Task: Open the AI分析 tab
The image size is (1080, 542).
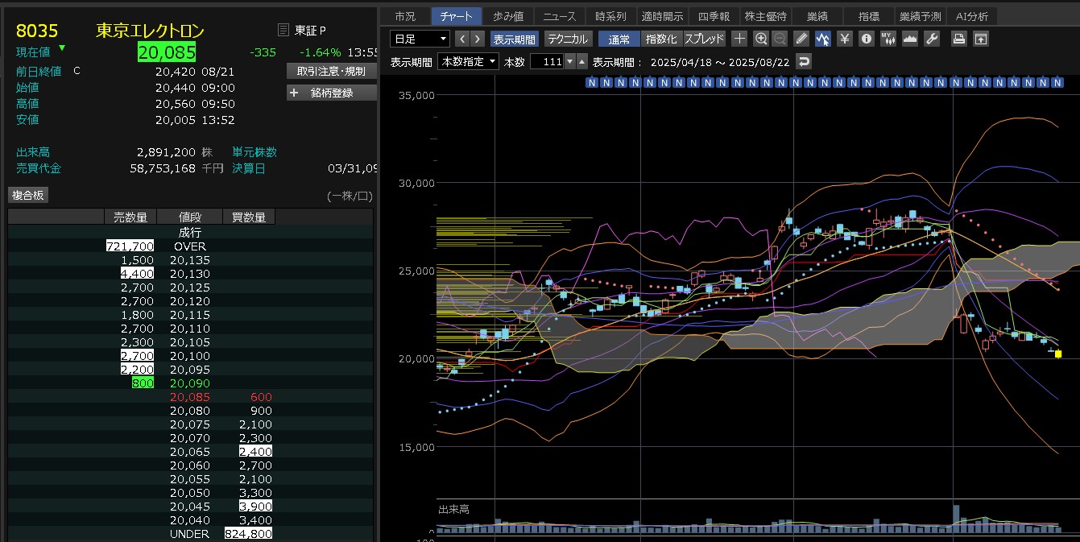Action: click(x=972, y=16)
